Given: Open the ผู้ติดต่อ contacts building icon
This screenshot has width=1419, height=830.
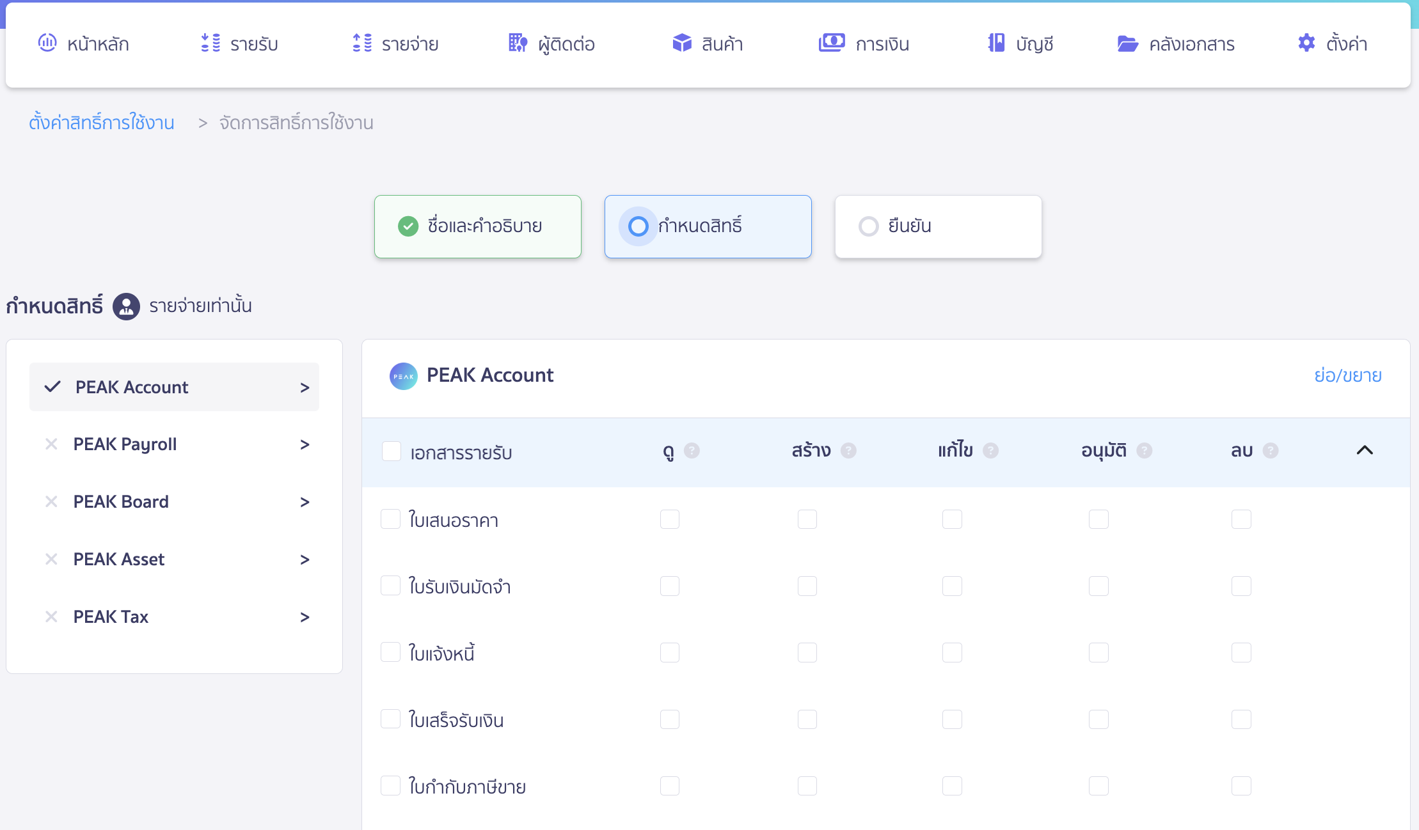Looking at the screenshot, I should tap(518, 43).
